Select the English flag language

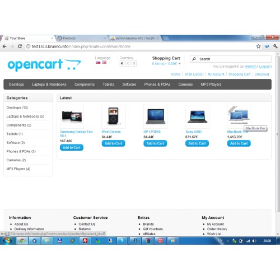(x=104, y=62)
